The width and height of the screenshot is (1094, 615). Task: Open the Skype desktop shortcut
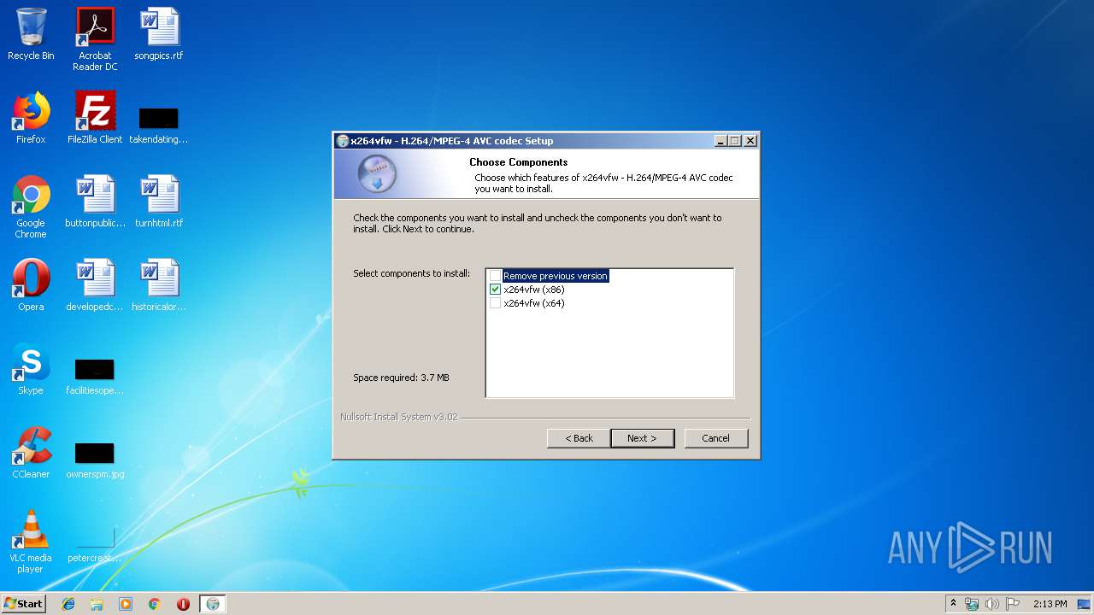31,369
